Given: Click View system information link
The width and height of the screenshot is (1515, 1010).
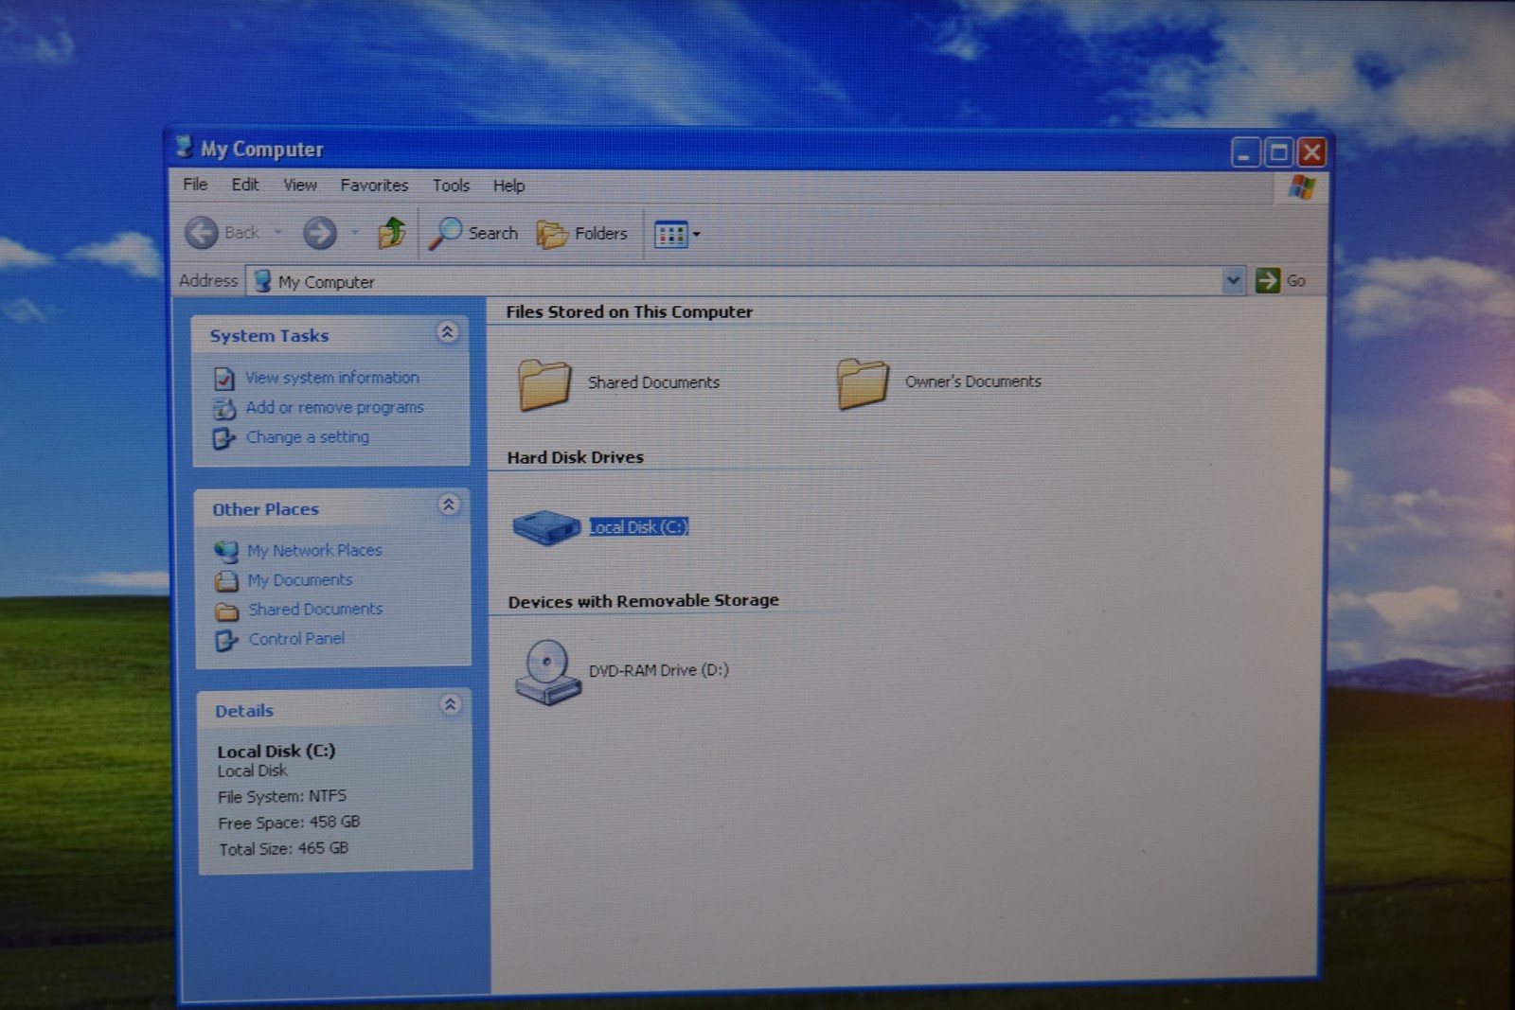Looking at the screenshot, I should [x=332, y=378].
